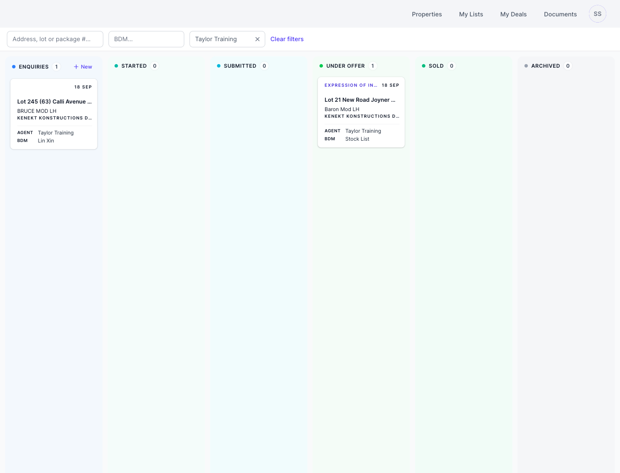Image resolution: width=620 pixels, height=473 pixels.
Task: Open the Documents section
Action: pyautogui.click(x=560, y=14)
